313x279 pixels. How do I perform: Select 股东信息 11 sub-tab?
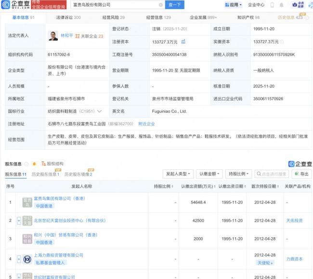point(16,174)
